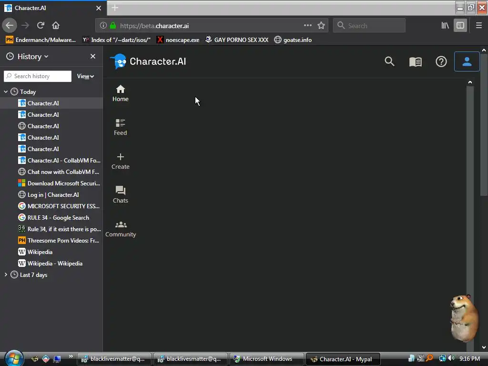Go to Home in Character.AI sidebar

121,93
